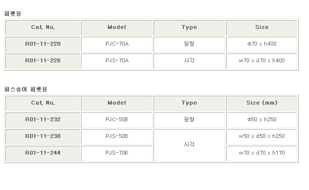The image size is (309, 190).
Task: Click the Model header in first table
Action: (x=117, y=28)
